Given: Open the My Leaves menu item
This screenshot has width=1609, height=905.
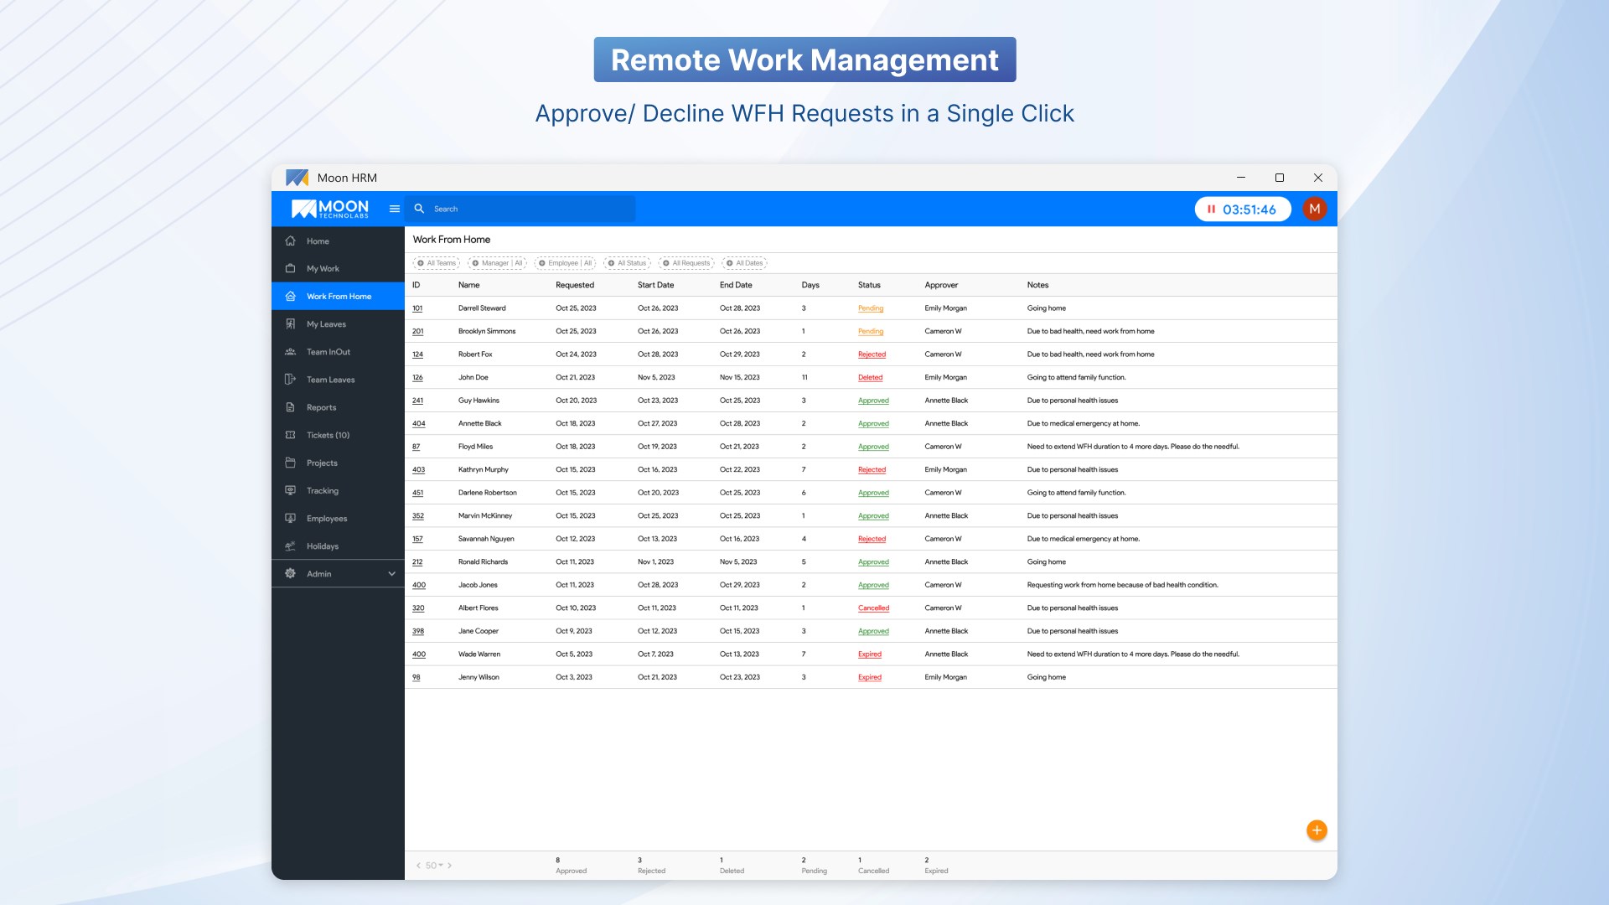Looking at the screenshot, I should click(326, 324).
